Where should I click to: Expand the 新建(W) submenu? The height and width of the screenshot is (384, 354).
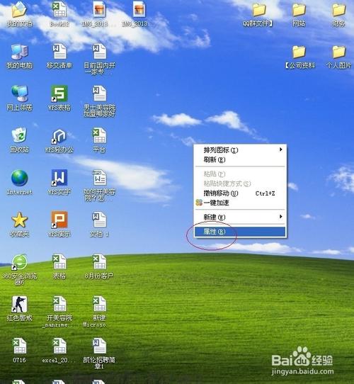[x=240, y=217]
